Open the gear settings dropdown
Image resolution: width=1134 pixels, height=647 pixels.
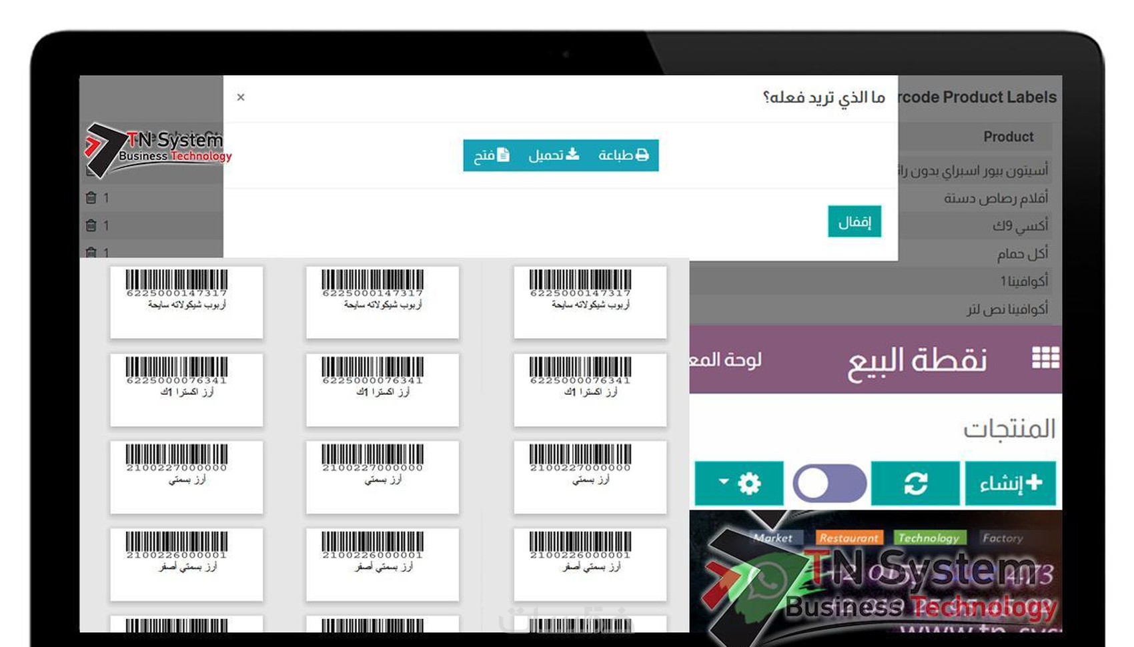pos(739,483)
